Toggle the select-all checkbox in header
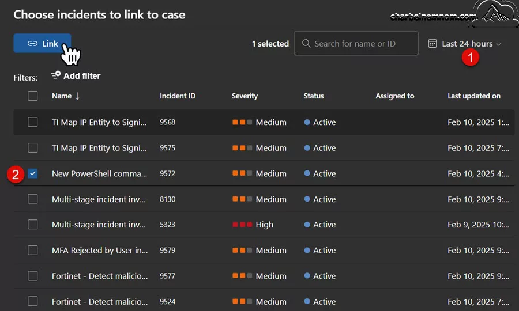 coord(32,96)
